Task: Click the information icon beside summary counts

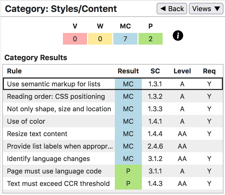Action: click(178, 36)
